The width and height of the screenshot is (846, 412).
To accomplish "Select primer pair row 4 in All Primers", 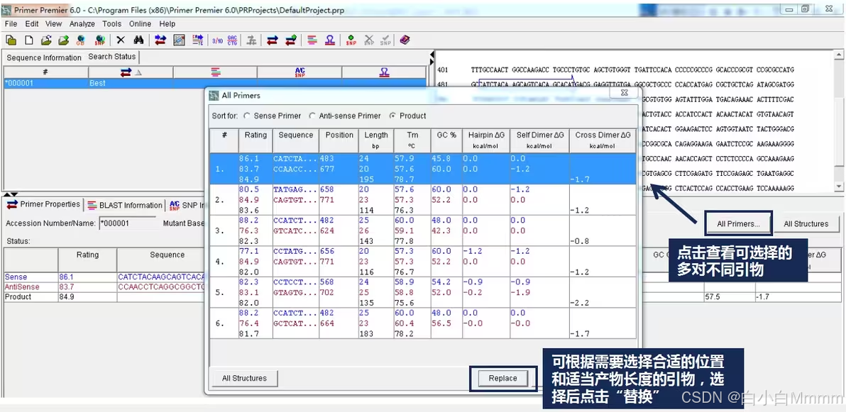I will click(423, 262).
